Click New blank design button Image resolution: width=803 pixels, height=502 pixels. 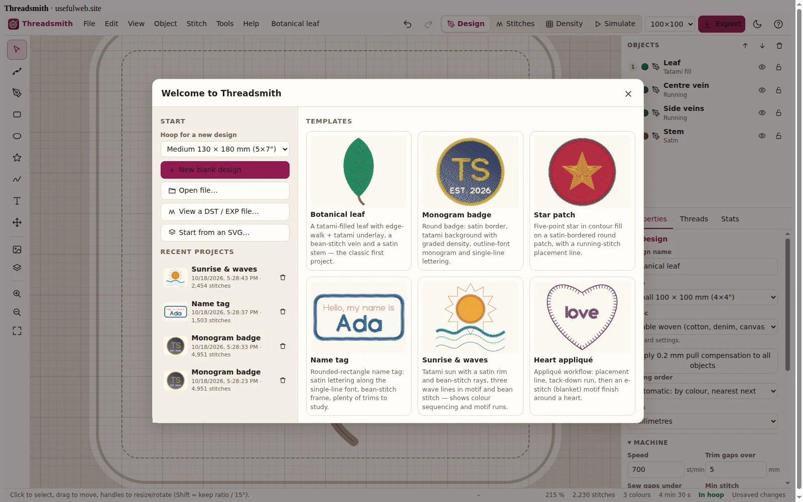pos(225,170)
